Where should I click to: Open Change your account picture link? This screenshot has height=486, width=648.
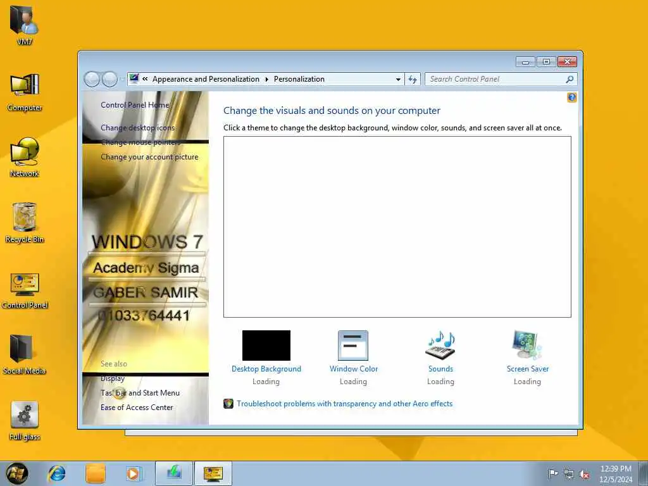(149, 157)
